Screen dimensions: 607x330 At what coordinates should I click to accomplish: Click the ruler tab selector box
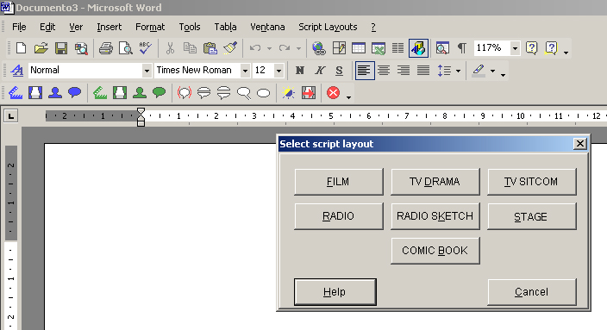point(11,115)
